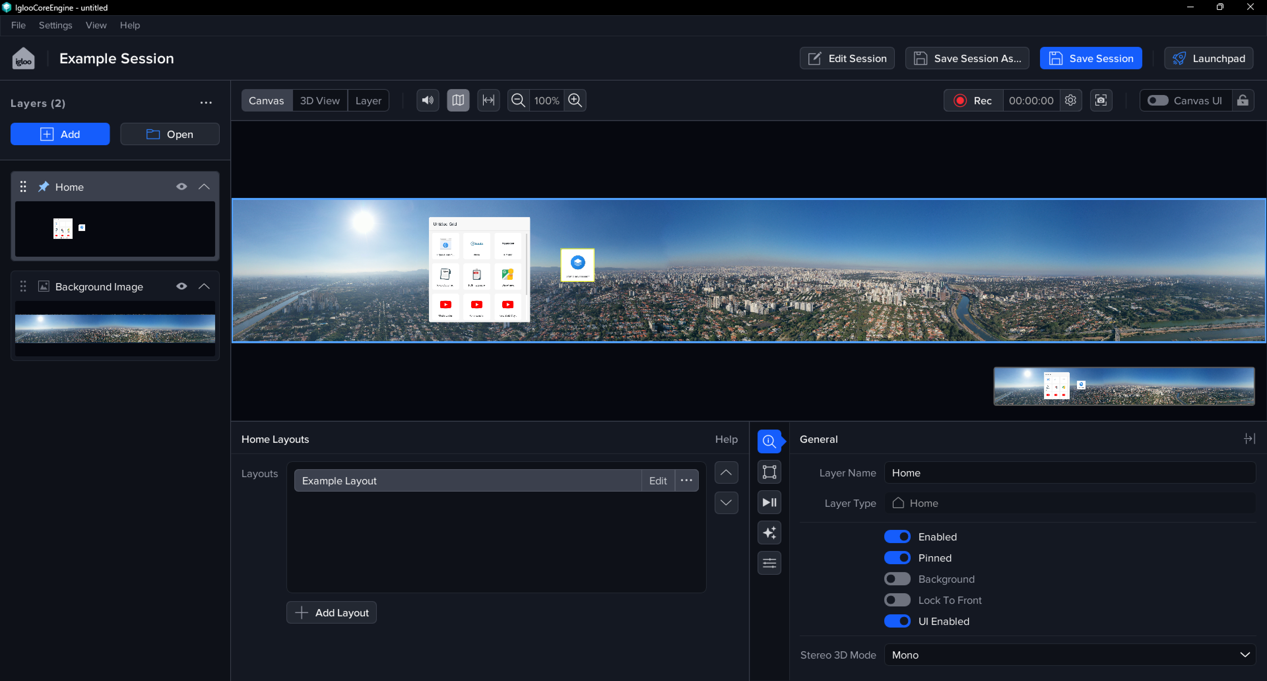This screenshot has height=681, width=1267.
Task: Hide the Background Image layer
Action: click(181, 286)
